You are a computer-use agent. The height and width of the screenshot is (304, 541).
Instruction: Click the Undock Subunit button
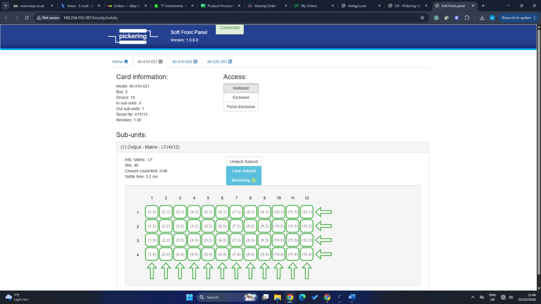pos(244,161)
